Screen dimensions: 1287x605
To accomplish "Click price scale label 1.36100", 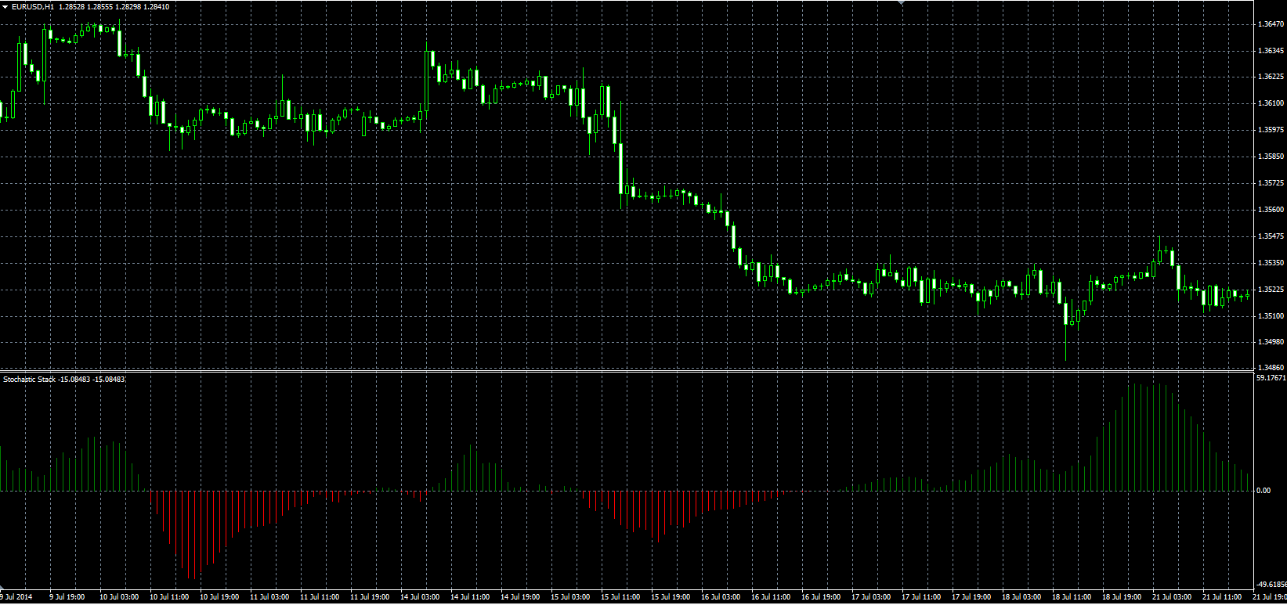I will (x=1270, y=103).
